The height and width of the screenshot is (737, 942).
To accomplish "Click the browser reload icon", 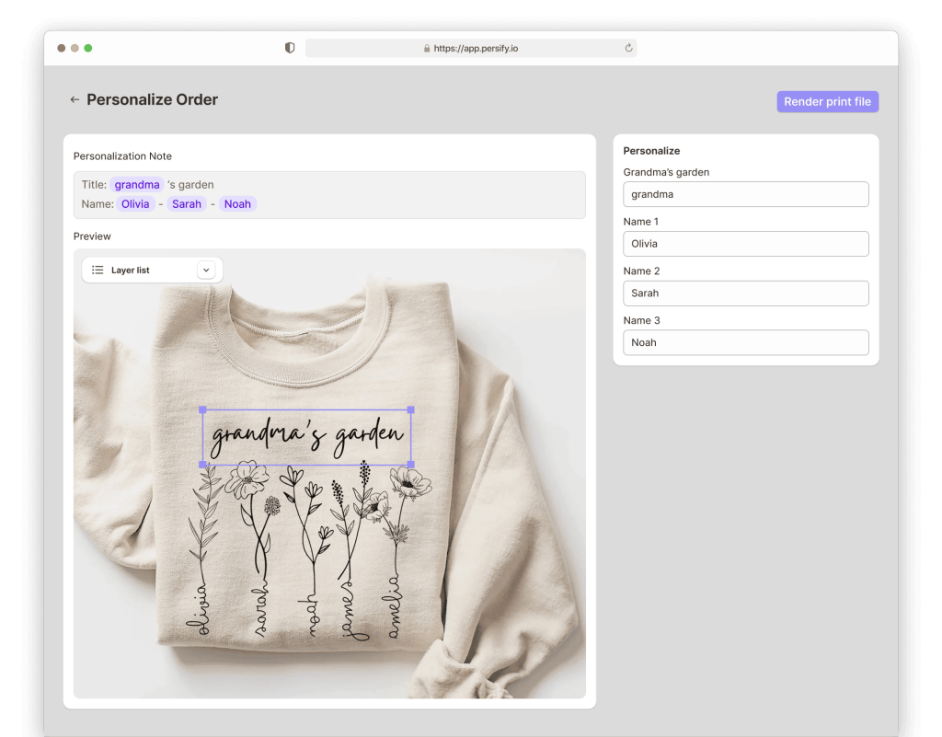I will [628, 49].
